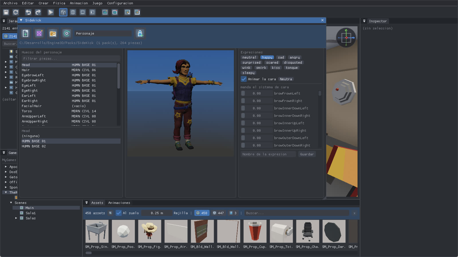This screenshot has height=257, width=458.
Task: Click the reload icon in main toolbar
Action: pyautogui.click(x=16, y=12)
